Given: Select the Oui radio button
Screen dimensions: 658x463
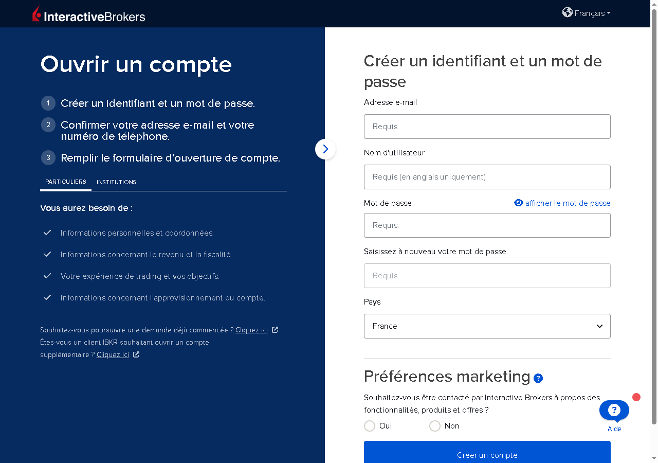Looking at the screenshot, I should [370, 426].
